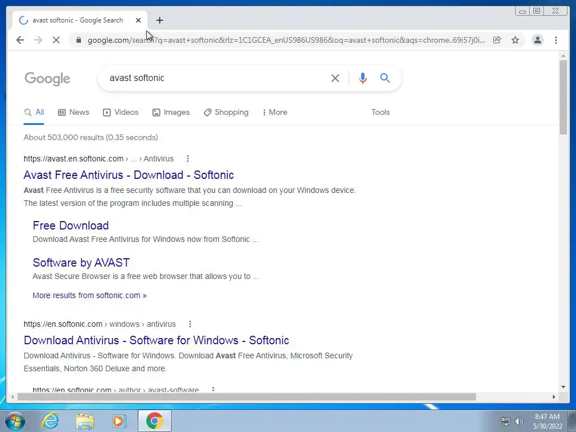Open options for en.softonic.com antivirus result
Screen dimensions: 576x432
(x=190, y=324)
